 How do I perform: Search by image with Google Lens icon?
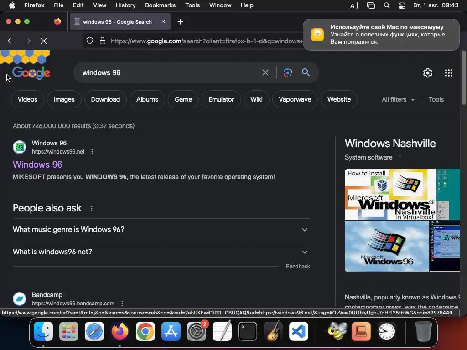pos(288,72)
